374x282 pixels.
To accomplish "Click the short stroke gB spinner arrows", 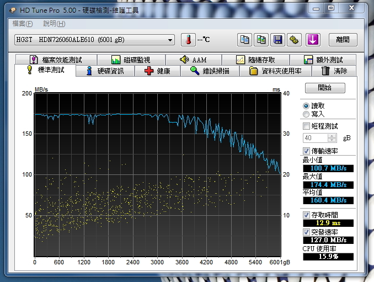I will click(x=332, y=138).
